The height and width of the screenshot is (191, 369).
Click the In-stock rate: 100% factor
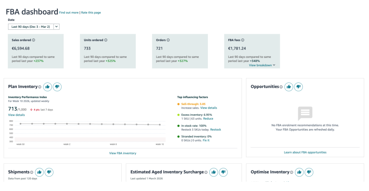coord(194,126)
